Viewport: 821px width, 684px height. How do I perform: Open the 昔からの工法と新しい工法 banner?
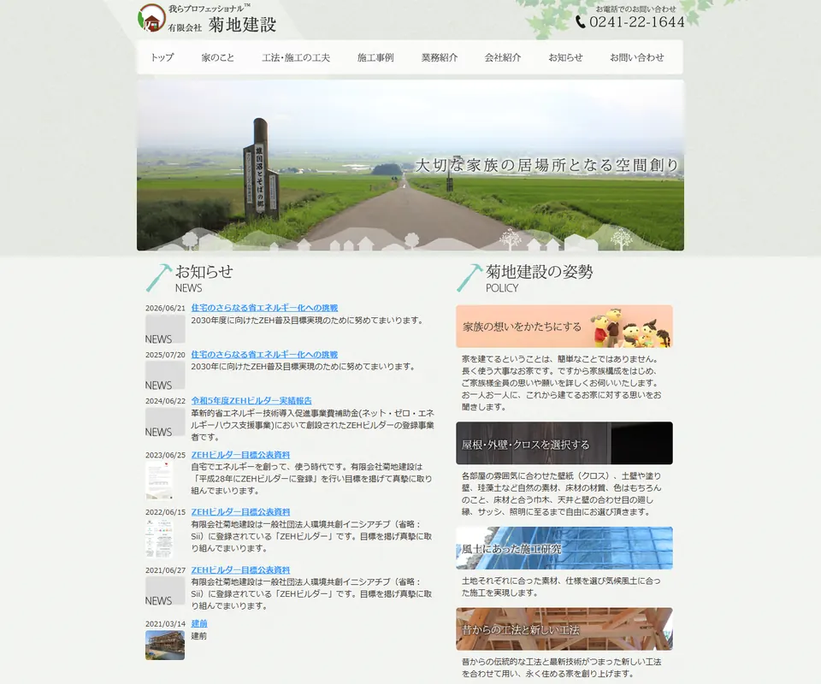564,629
